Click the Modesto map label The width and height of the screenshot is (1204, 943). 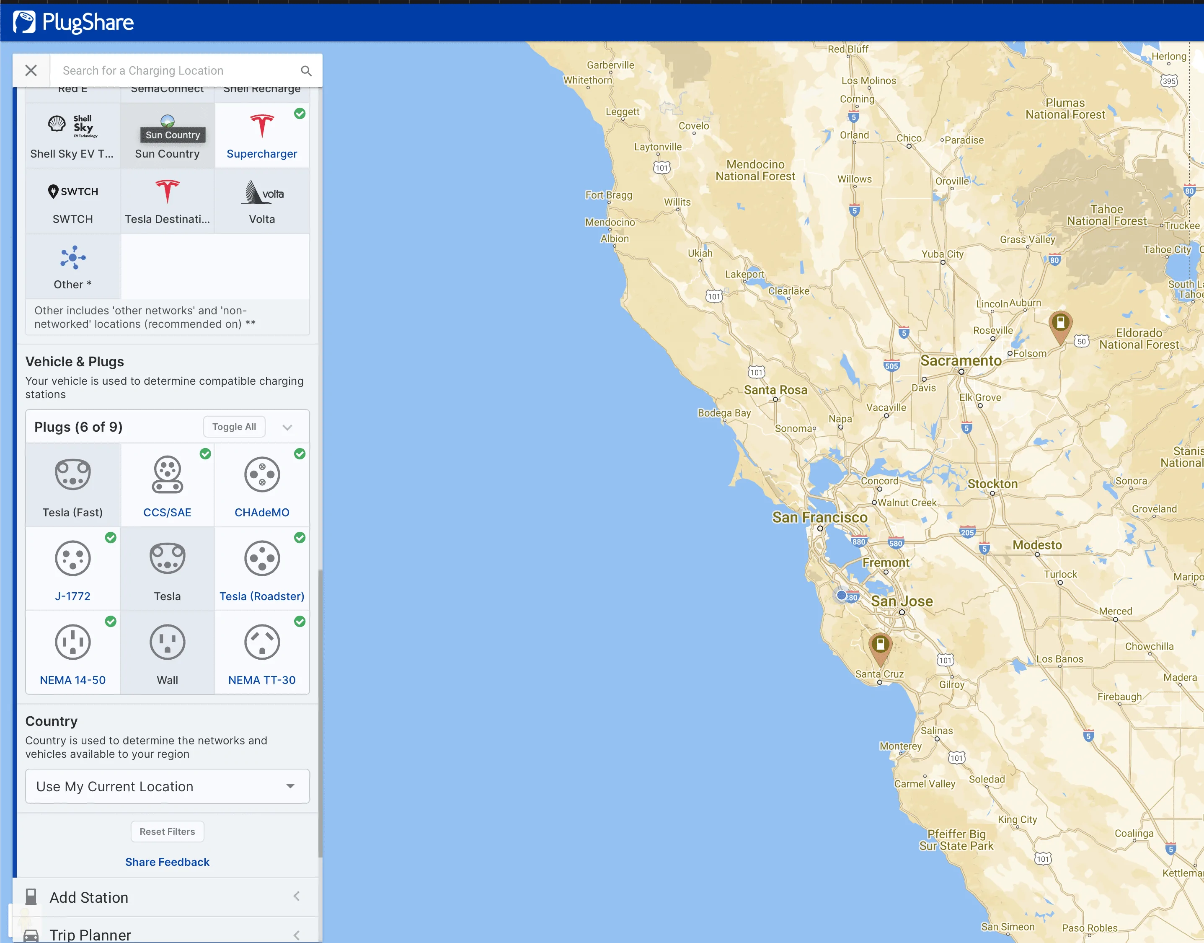[1037, 545]
